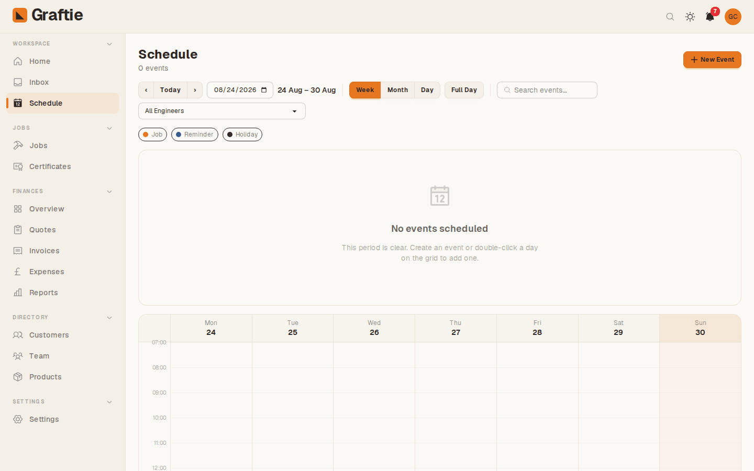Toggle the Reminder event type filter
Viewport: 754px width, 471px height.
pyautogui.click(x=195, y=134)
